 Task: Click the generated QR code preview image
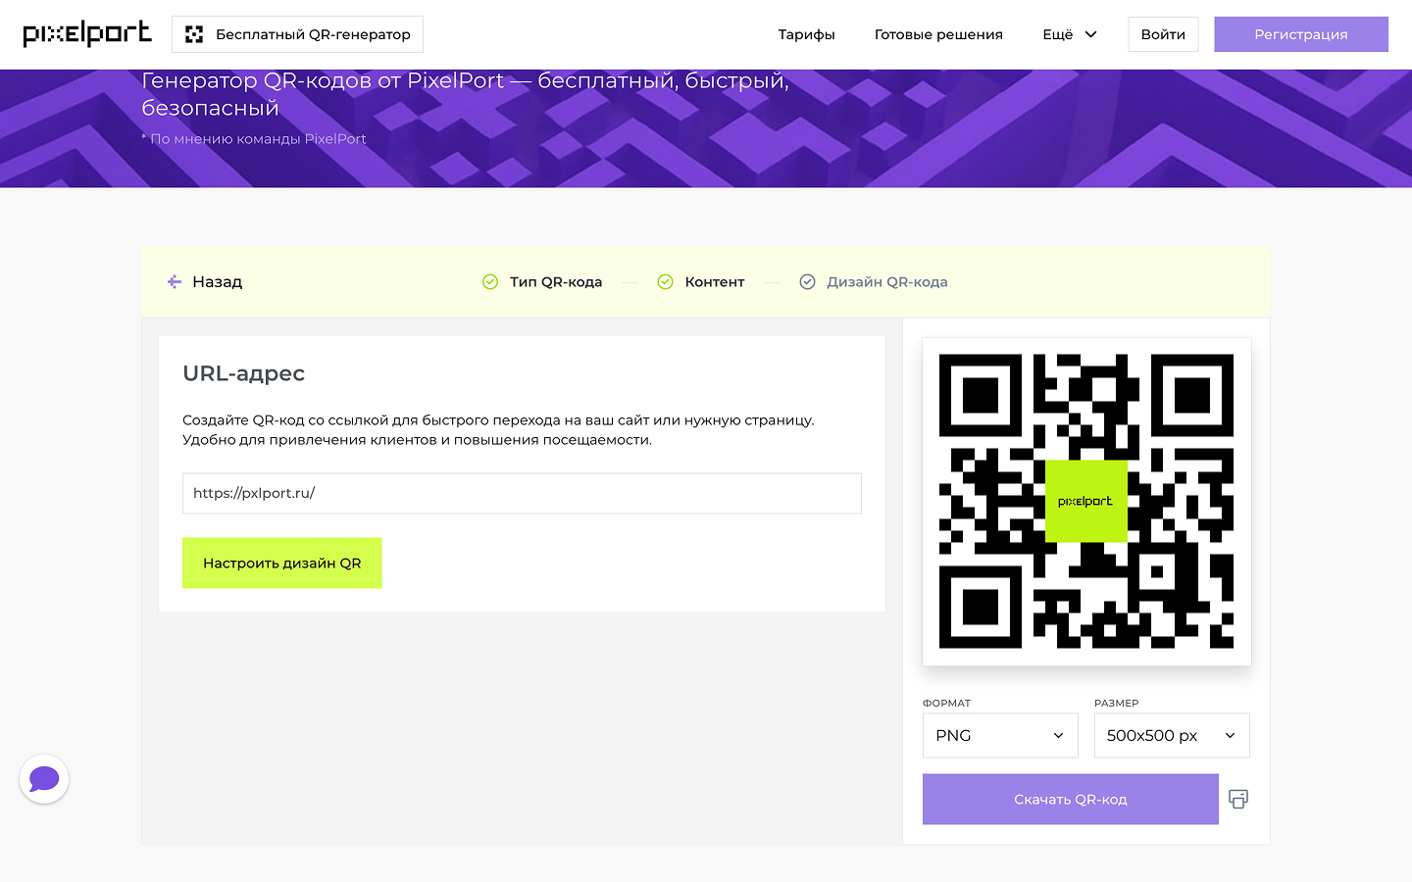(x=1085, y=501)
